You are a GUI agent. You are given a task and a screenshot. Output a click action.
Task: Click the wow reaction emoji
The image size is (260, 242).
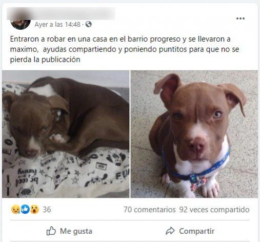click(x=34, y=209)
